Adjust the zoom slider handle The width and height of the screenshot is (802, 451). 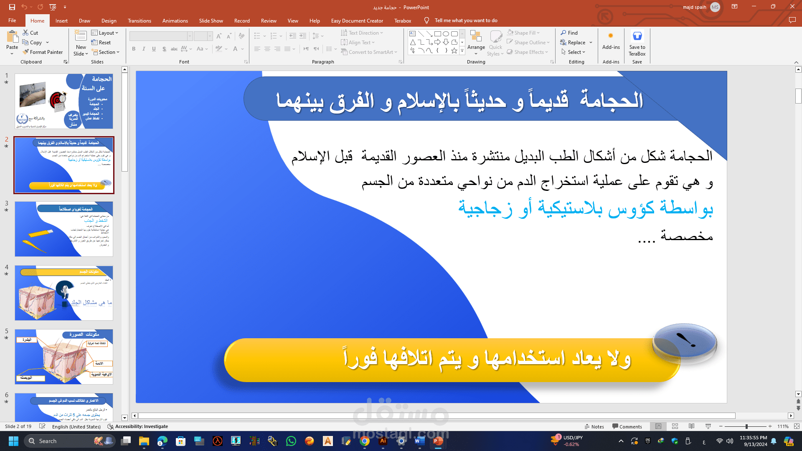coord(746,426)
